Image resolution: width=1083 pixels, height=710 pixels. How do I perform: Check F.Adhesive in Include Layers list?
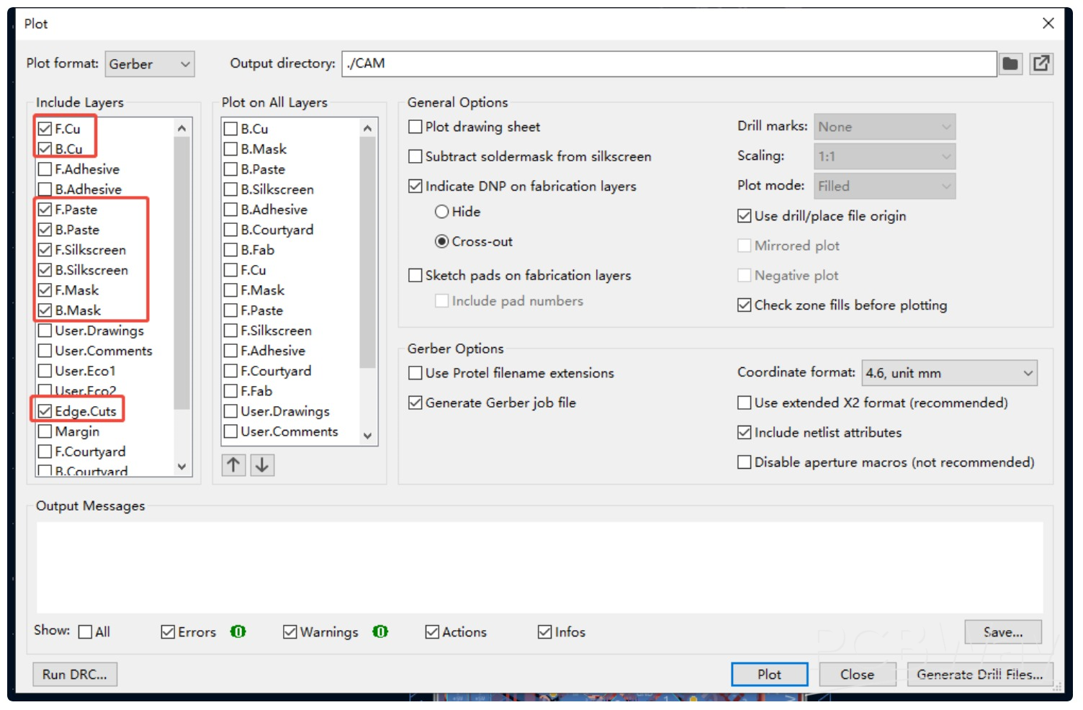click(x=45, y=169)
